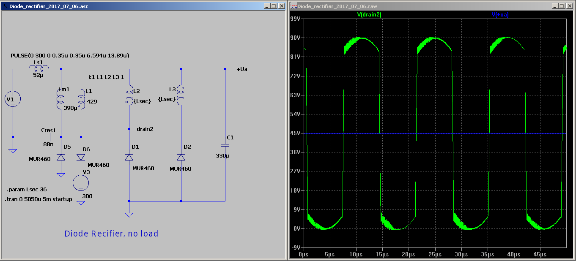This screenshot has height=261, width=576.
Task: Click the V(drain2) trace label
Action: pos(369,15)
